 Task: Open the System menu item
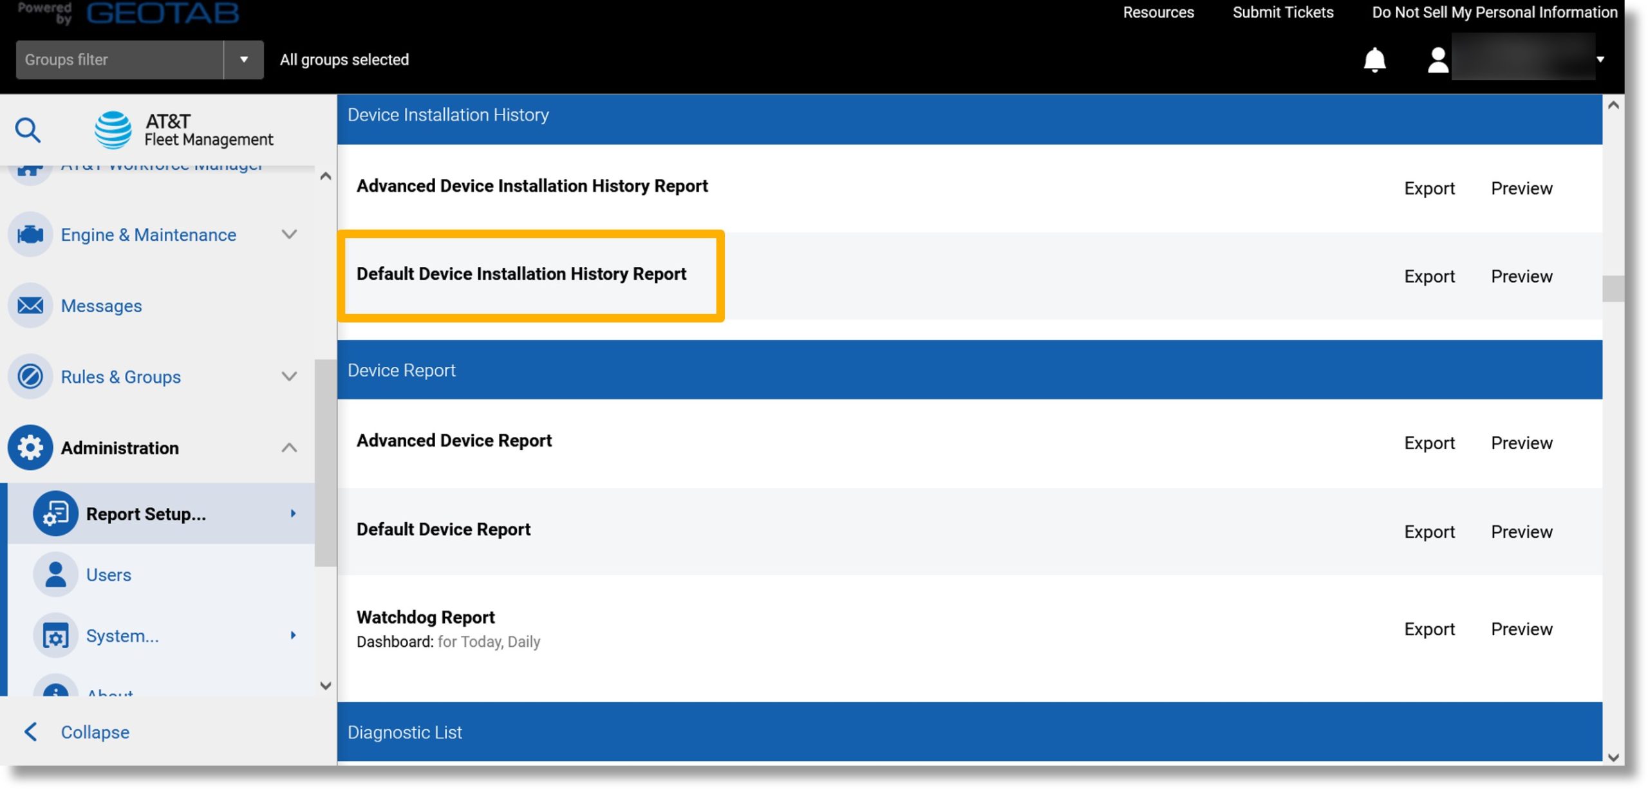point(122,636)
